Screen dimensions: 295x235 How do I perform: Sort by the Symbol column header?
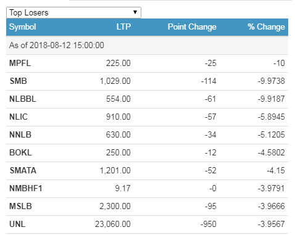(23, 27)
